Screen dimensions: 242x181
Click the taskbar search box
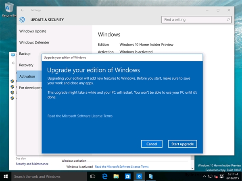(49, 177)
